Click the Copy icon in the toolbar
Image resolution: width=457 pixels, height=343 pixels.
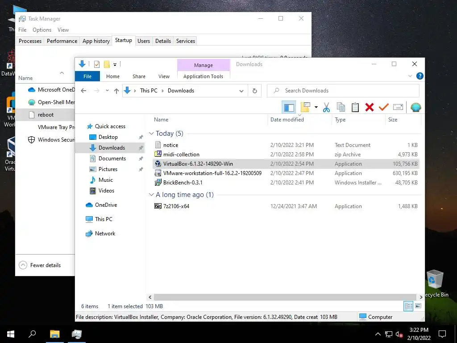click(x=341, y=107)
